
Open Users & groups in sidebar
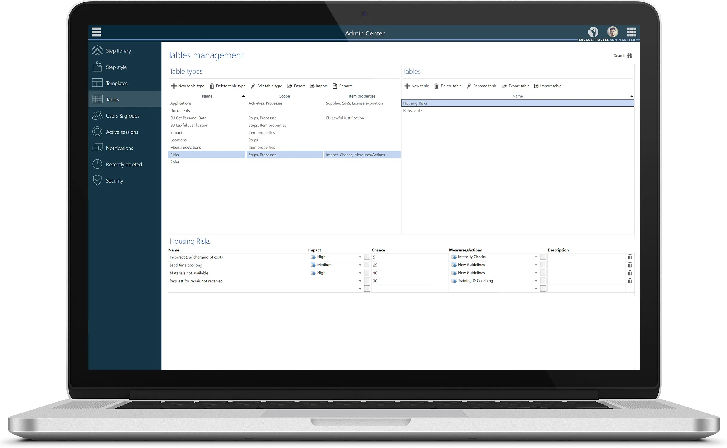123,116
